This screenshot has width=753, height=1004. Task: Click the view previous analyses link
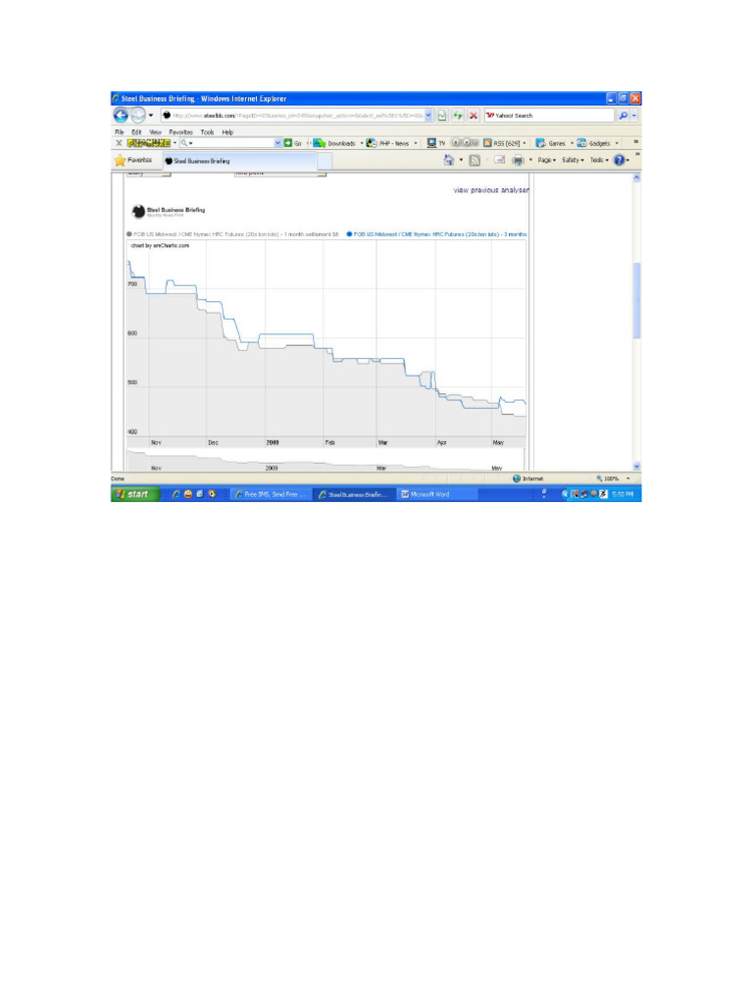point(491,190)
